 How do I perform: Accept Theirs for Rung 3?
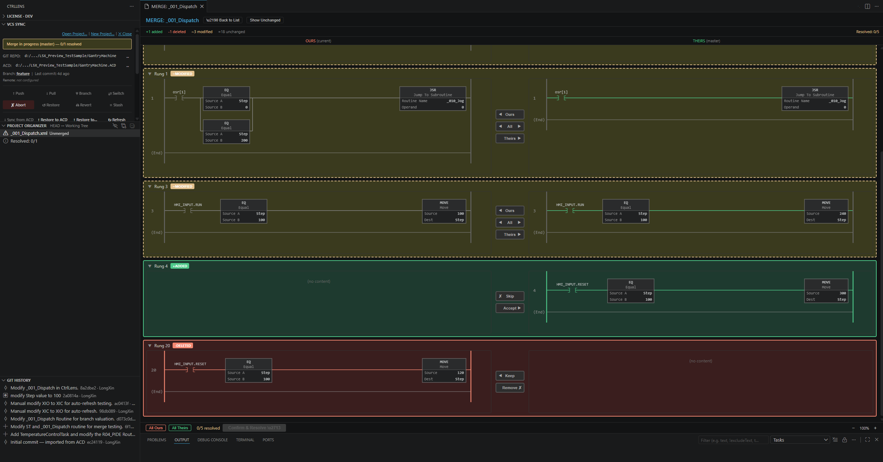(510, 235)
